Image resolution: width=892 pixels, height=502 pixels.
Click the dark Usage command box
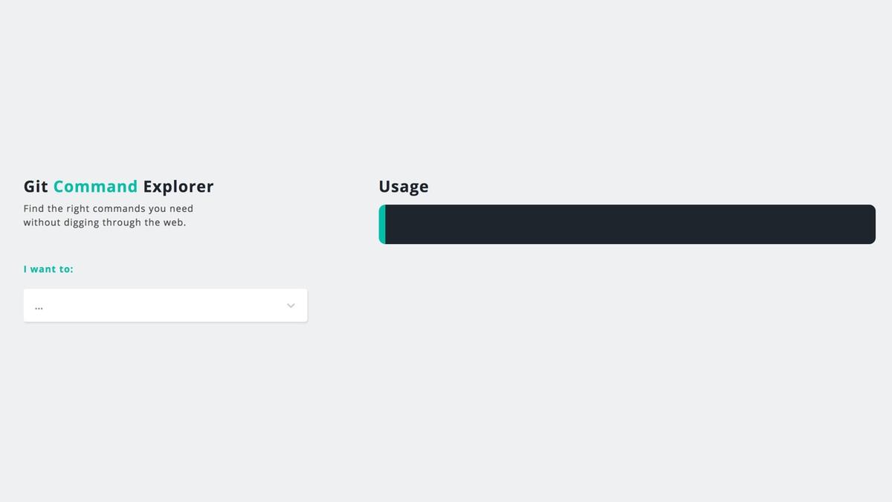(629, 225)
